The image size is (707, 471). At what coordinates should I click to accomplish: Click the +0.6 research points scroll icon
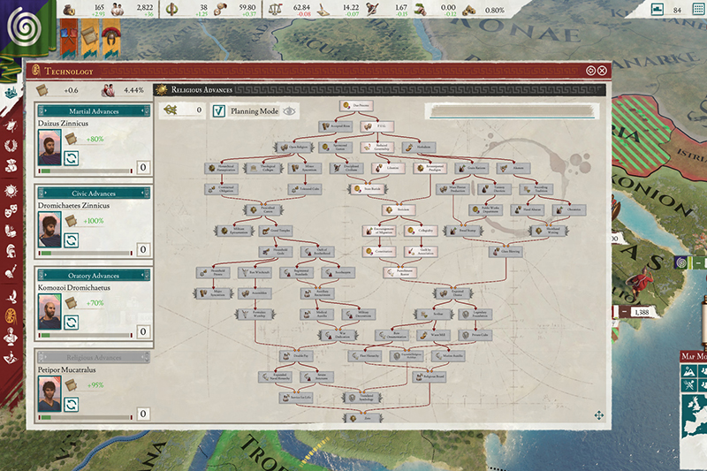pos(42,90)
